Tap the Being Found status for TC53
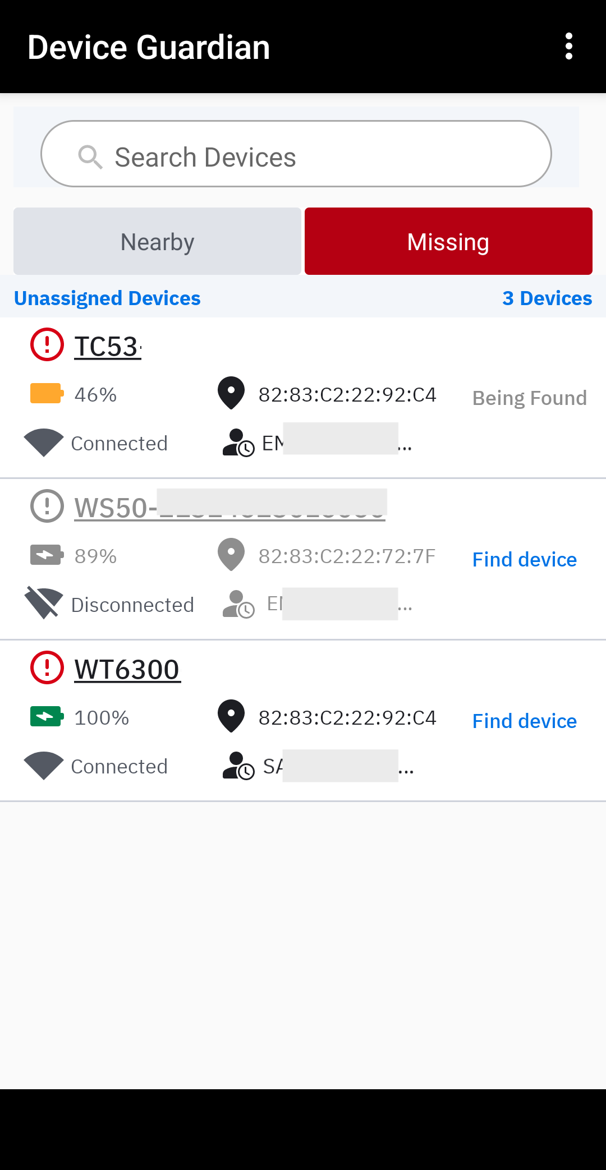This screenshot has height=1170, width=606. click(529, 398)
